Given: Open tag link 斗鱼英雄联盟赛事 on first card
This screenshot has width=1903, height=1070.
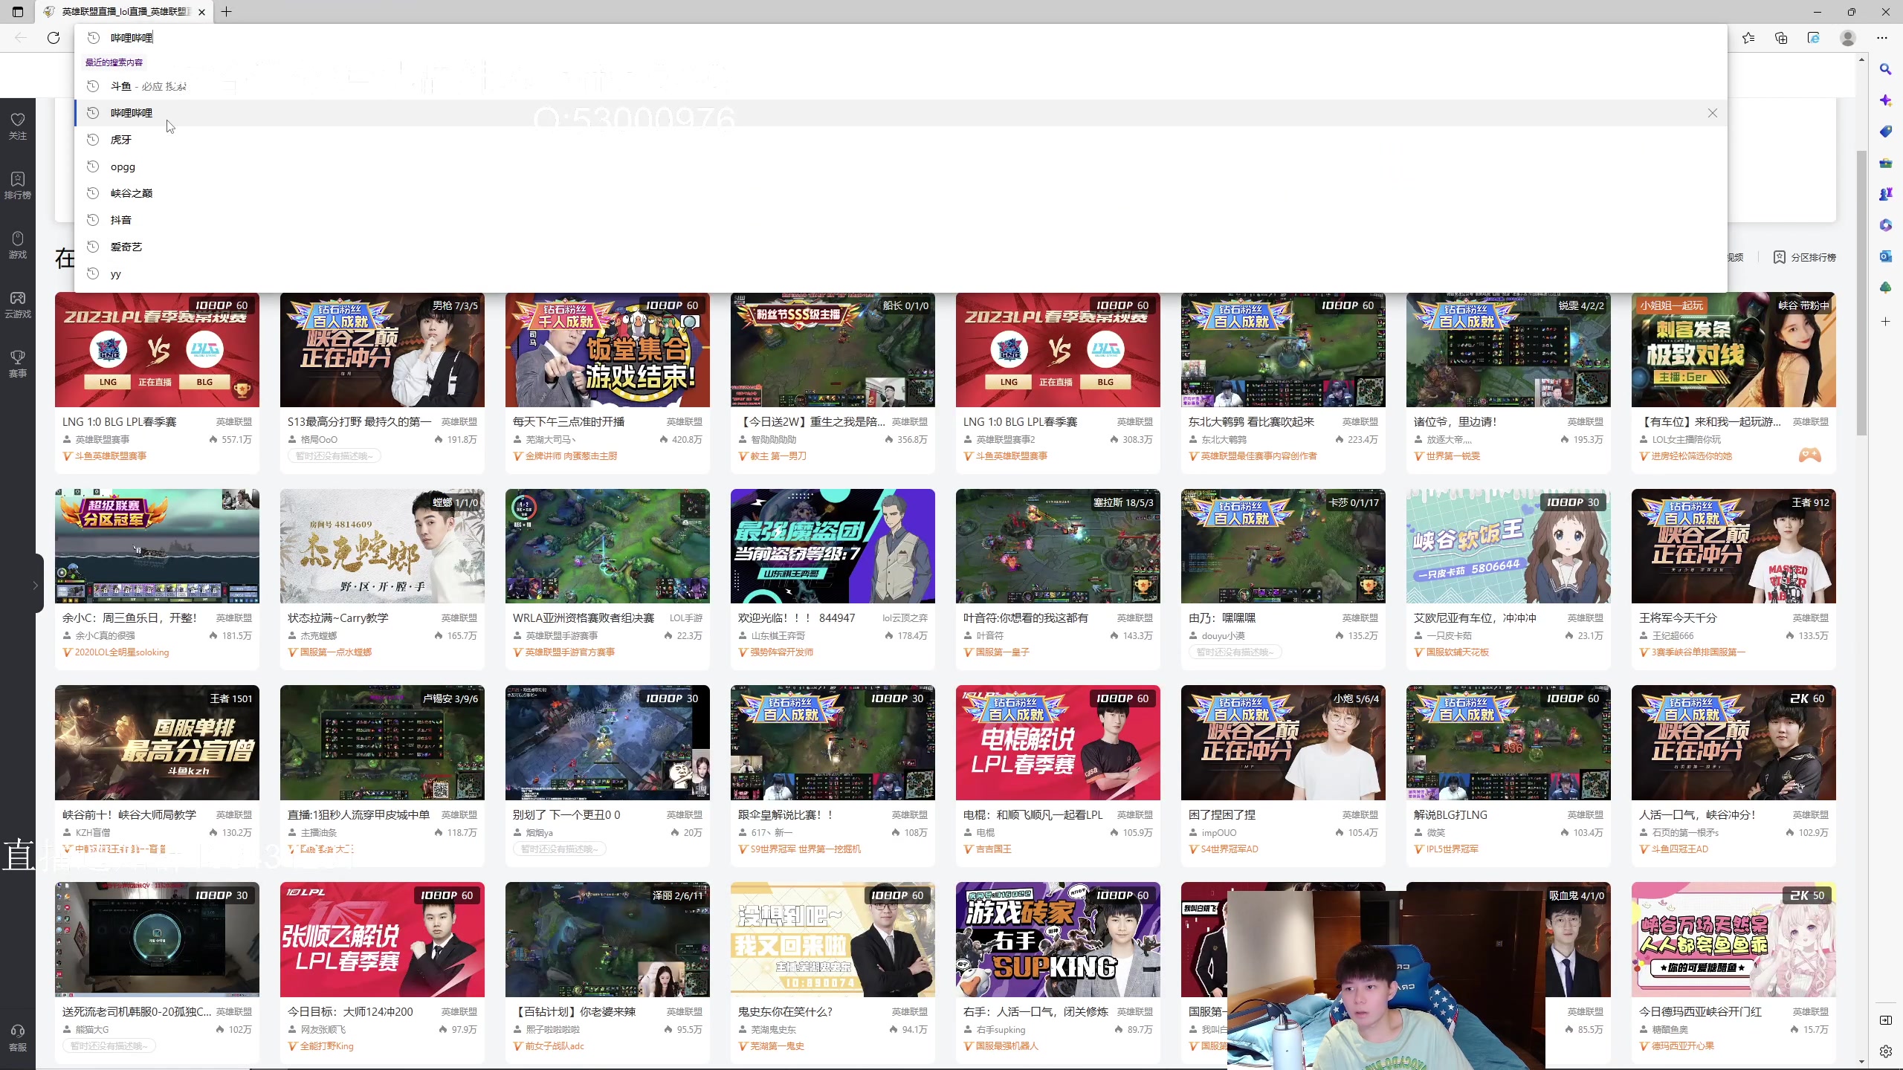Looking at the screenshot, I should pyautogui.click(x=111, y=456).
